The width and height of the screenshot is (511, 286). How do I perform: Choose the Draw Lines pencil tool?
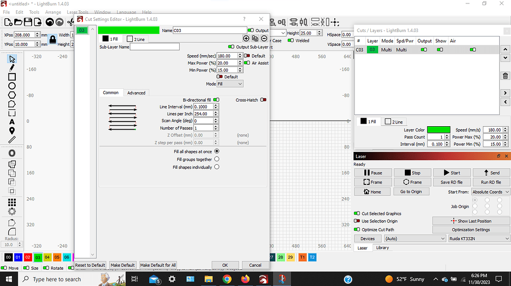point(12,68)
